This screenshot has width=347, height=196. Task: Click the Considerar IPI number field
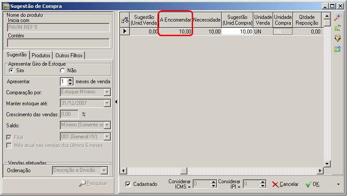tap(251, 184)
